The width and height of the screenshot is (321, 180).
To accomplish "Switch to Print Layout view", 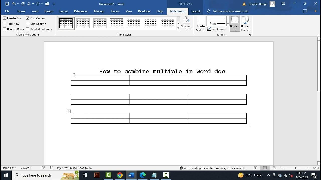I will coord(265,168).
